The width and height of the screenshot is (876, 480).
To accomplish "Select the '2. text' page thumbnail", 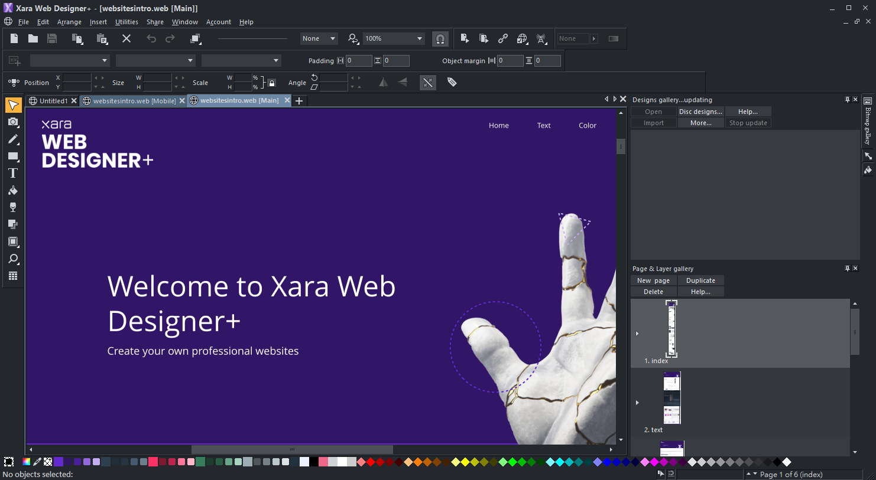I will pos(672,398).
